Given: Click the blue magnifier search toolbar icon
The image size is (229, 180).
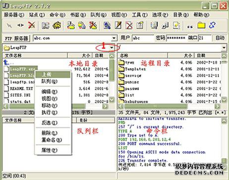Looking at the screenshot, I should point(107,25).
